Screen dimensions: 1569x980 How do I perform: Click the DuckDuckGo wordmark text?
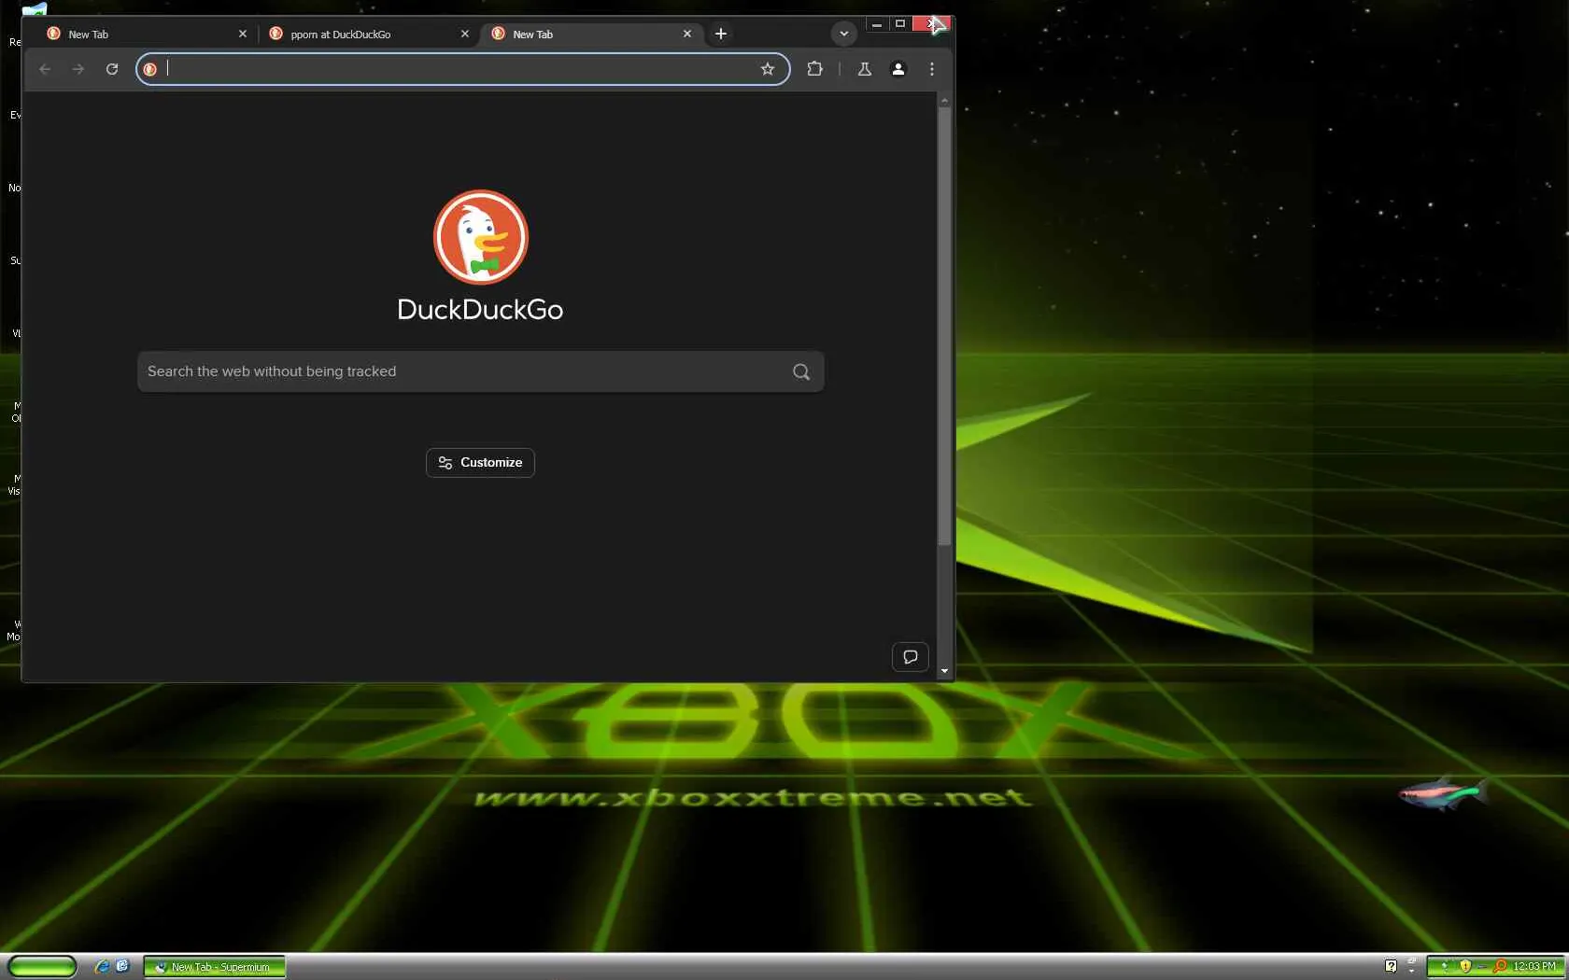click(x=480, y=310)
